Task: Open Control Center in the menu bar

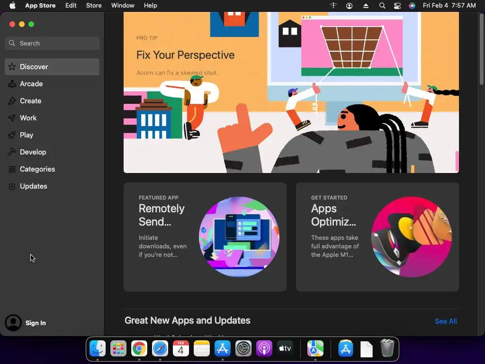Action: click(397, 6)
